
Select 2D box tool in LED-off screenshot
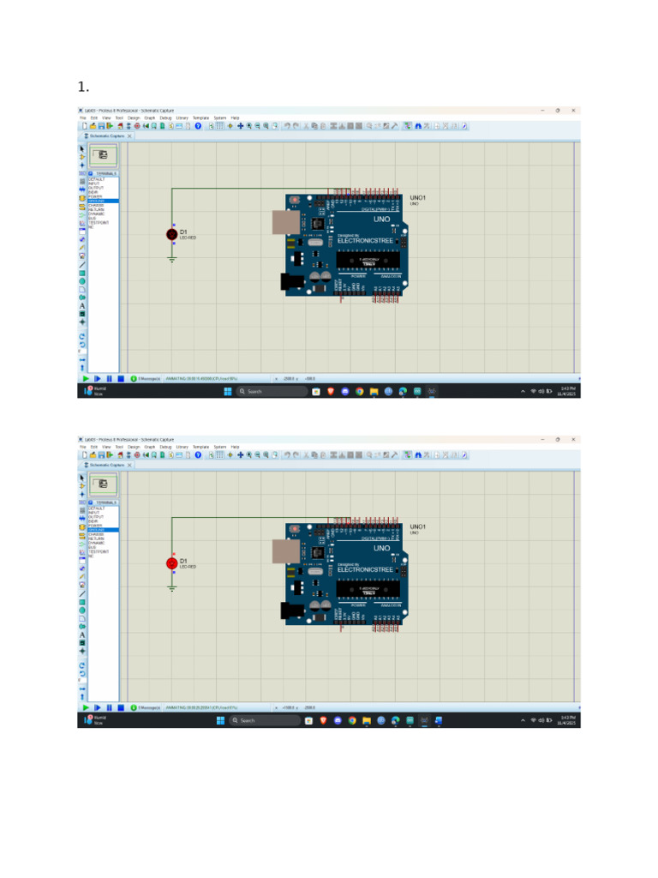82,274
